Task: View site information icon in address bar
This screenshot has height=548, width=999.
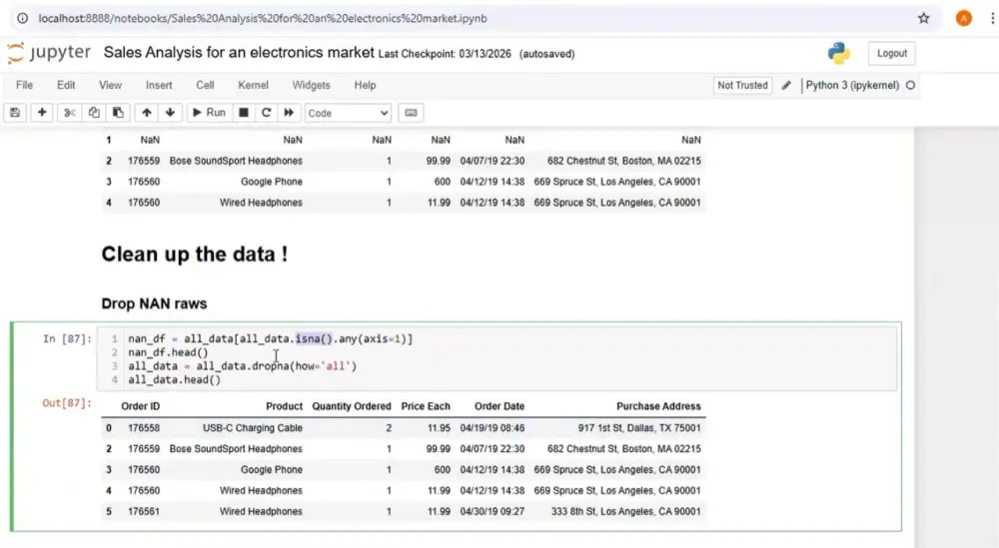Action: click(x=22, y=18)
